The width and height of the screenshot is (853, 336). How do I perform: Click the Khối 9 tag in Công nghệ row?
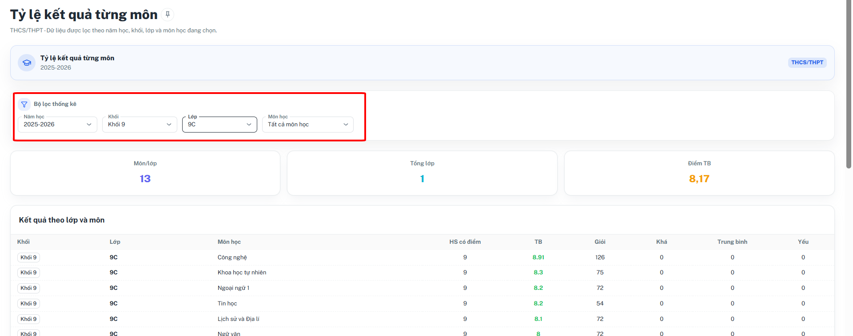[x=28, y=258]
